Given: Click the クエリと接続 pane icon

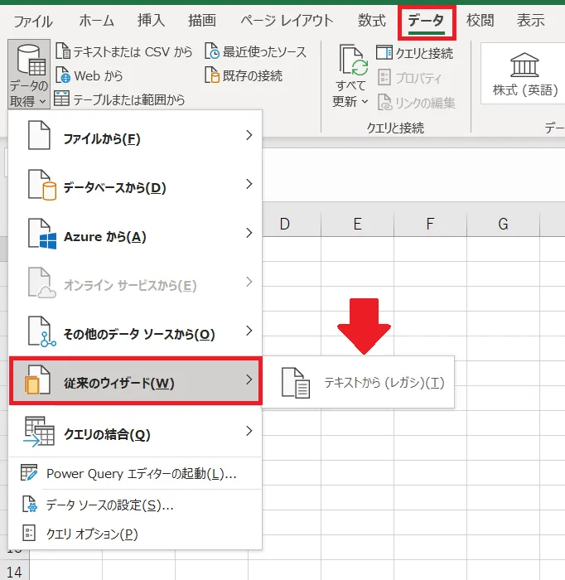Looking at the screenshot, I should (384, 52).
